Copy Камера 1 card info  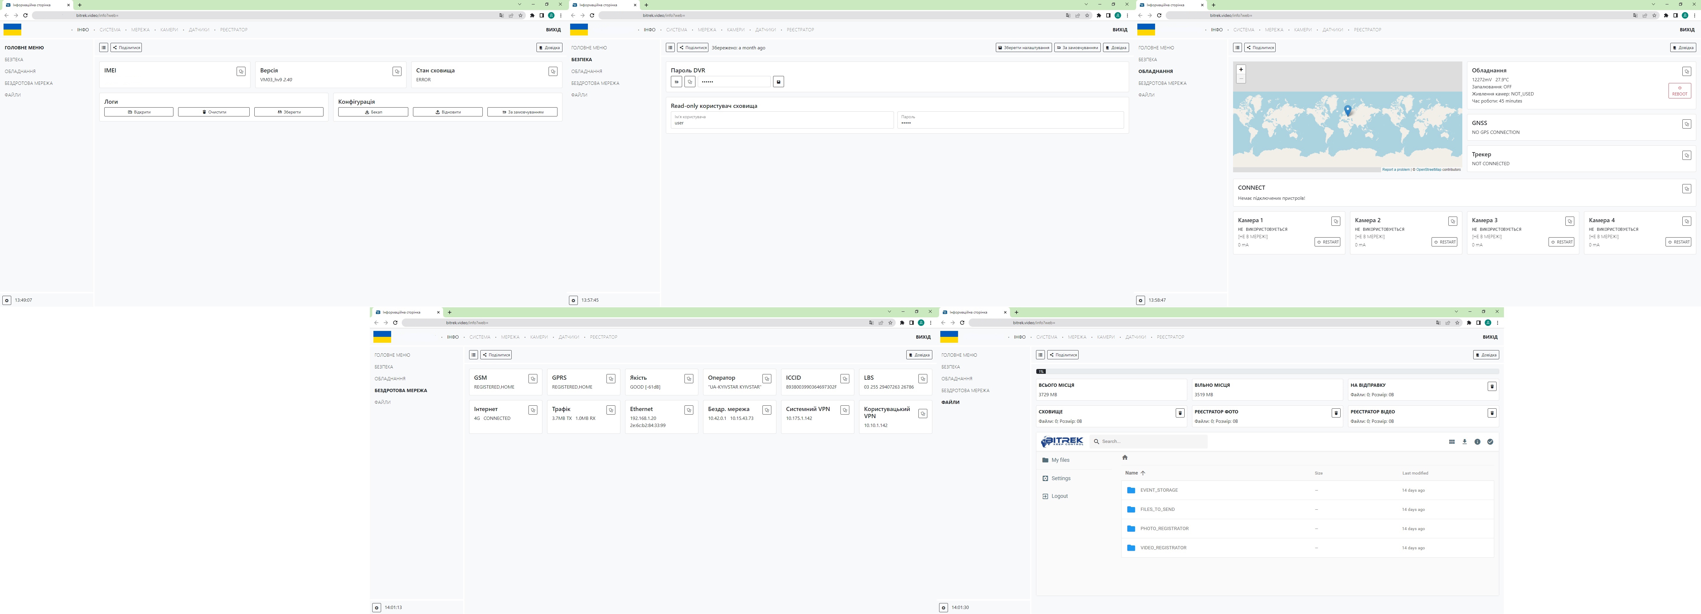pyautogui.click(x=1336, y=221)
